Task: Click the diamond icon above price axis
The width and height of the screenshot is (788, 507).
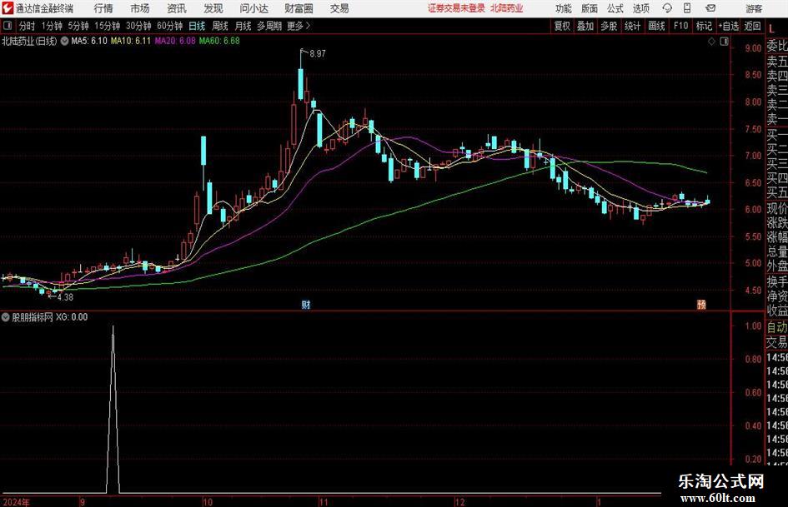Action: [x=711, y=42]
